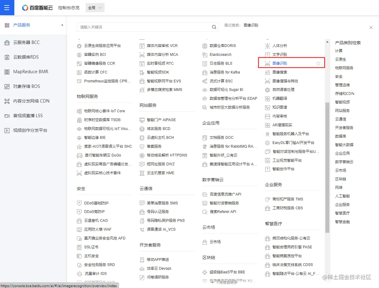Click the keyword search input field
This screenshot has height=288, width=379.
pyautogui.click(x=147, y=27)
